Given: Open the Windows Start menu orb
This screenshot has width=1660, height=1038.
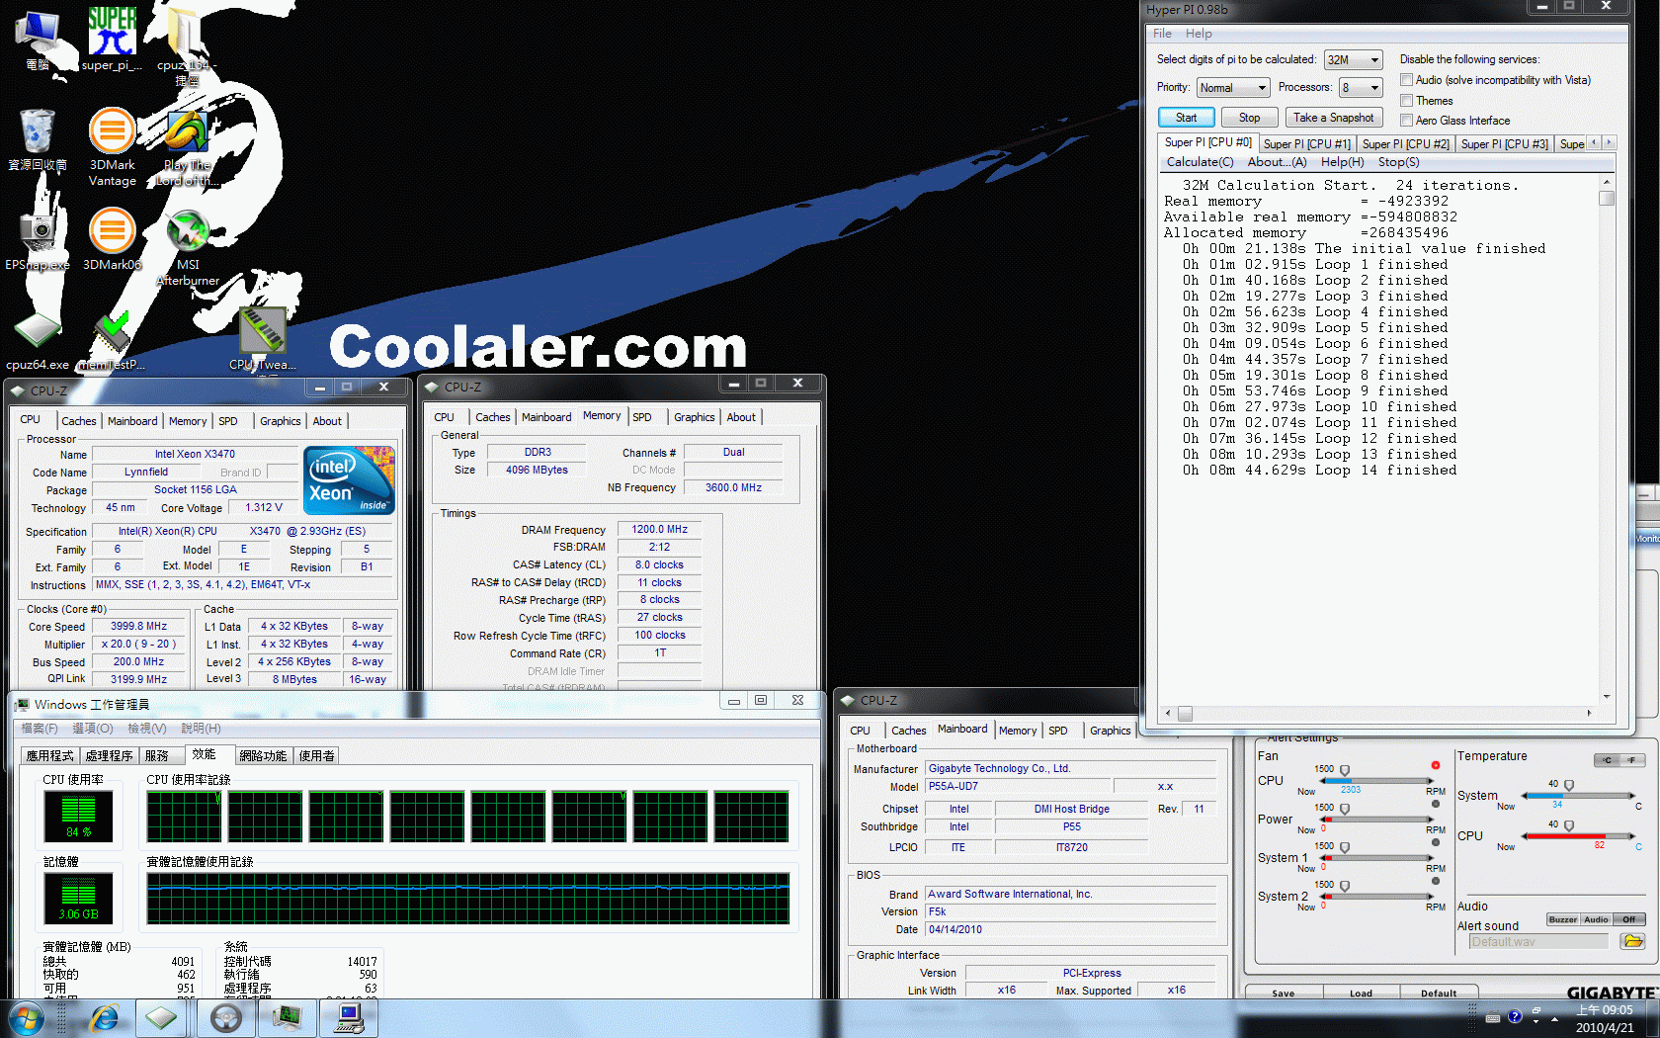Looking at the screenshot, I should tap(27, 1017).
